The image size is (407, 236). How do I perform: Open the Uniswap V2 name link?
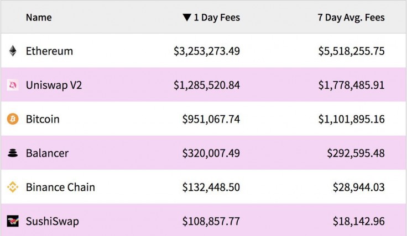pos(54,85)
